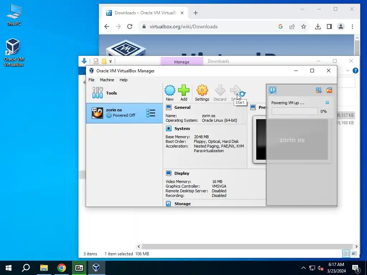Viewport: 367px width, 275px height.
Task: Open the Windows Start menu
Action: (9, 268)
